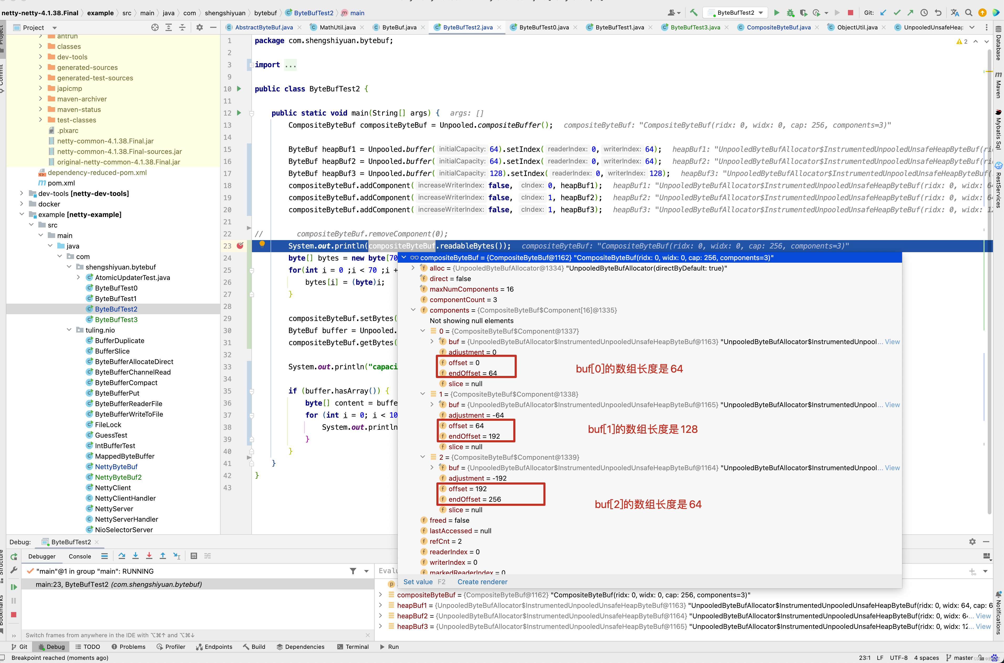The width and height of the screenshot is (1004, 663).
Task: Expand the heapBuf1 variable row
Action: (381, 605)
